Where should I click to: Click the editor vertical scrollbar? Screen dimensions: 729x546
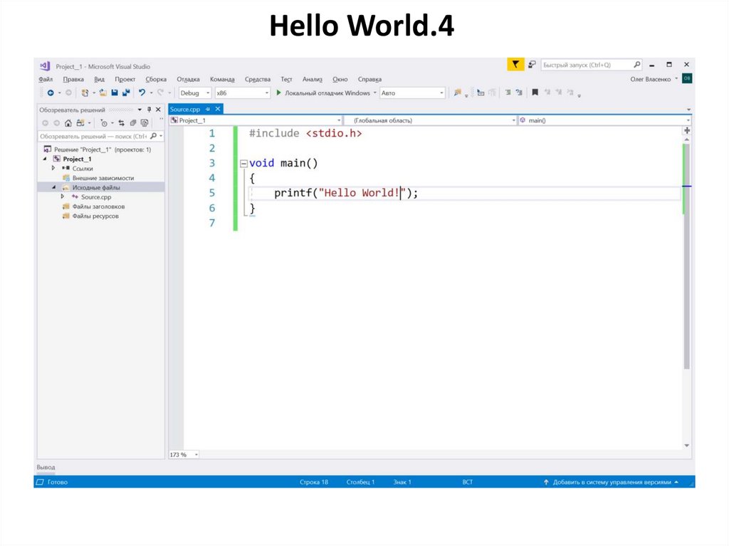click(686, 285)
